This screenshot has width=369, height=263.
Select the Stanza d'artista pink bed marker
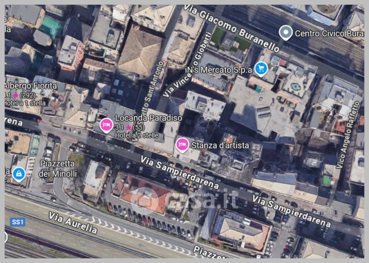182,145
